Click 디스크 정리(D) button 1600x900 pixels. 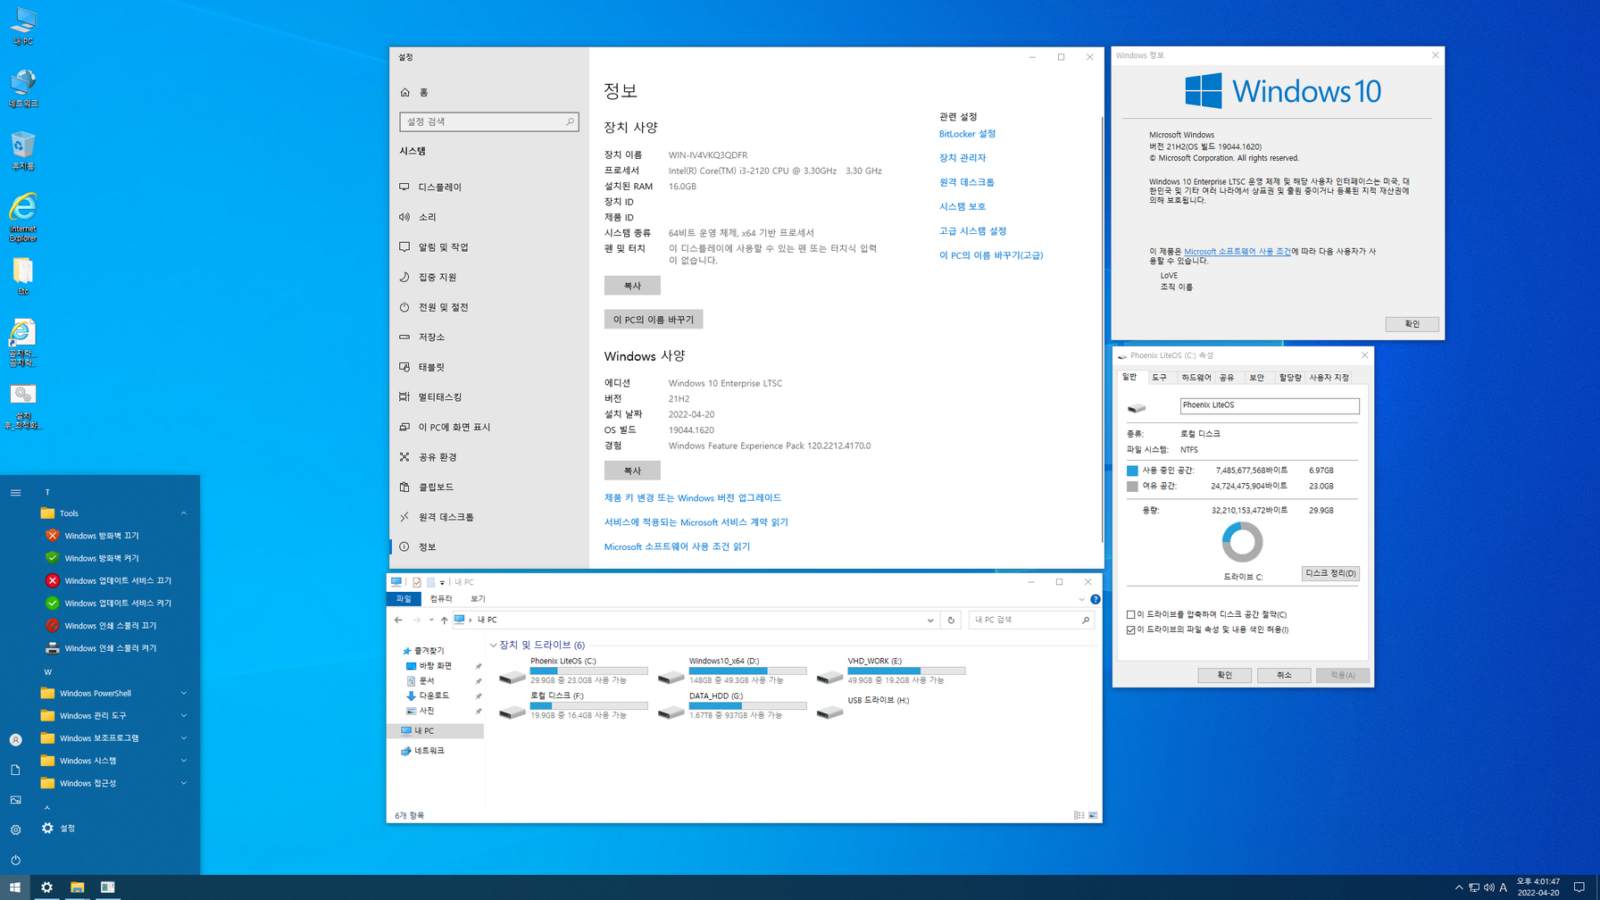[x=1330, y=573]
